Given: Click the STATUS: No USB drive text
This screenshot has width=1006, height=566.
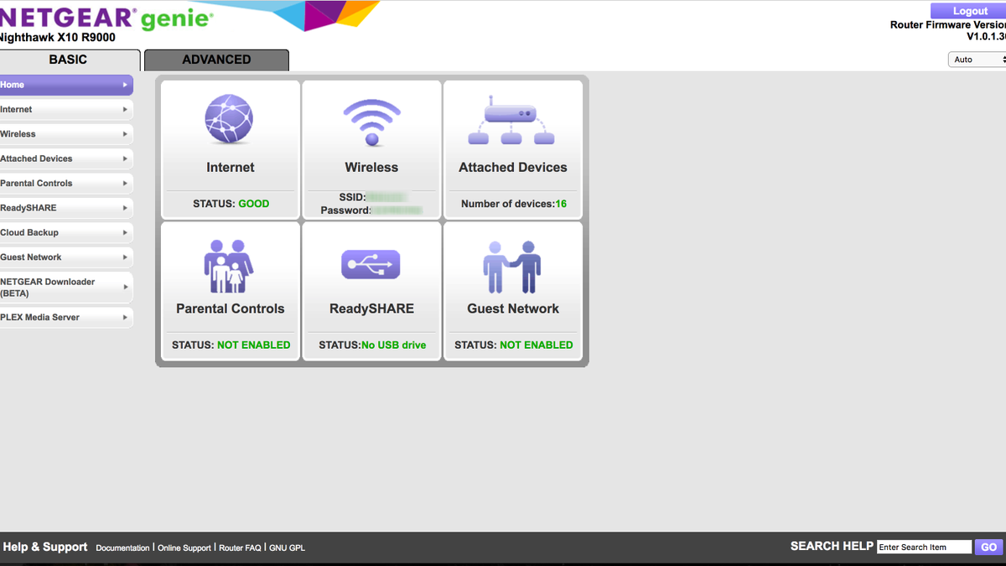Looking at the screenshot, I should (x=372, y=345).
